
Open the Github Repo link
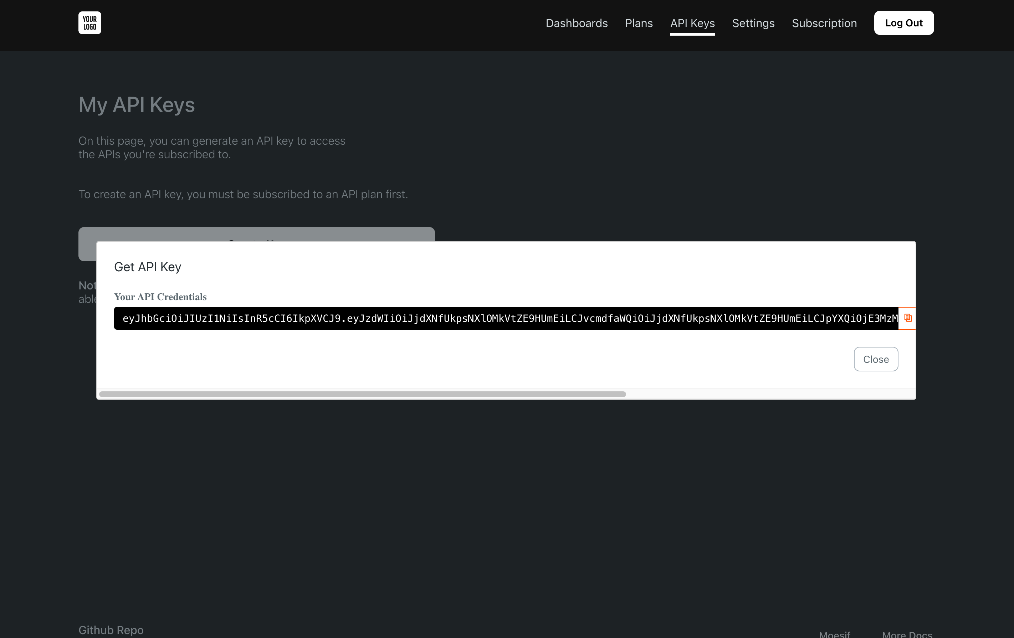[x=111, y=630]
